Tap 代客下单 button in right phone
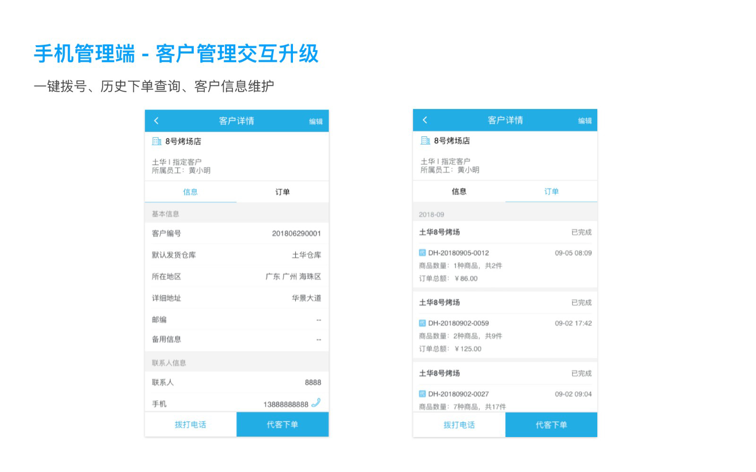This screenshot has height=472, width=756. click(x=551, y=425)
